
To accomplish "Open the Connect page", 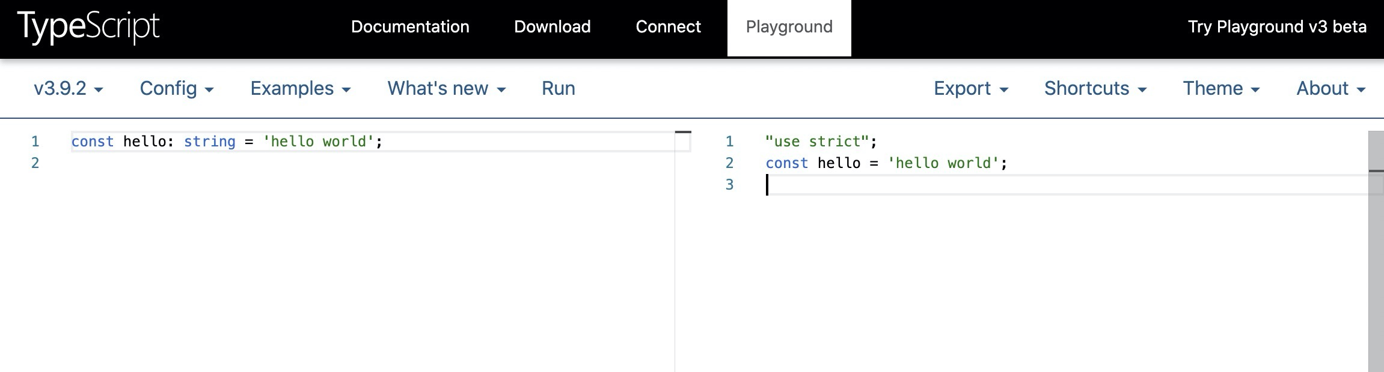I will [668, 27].
